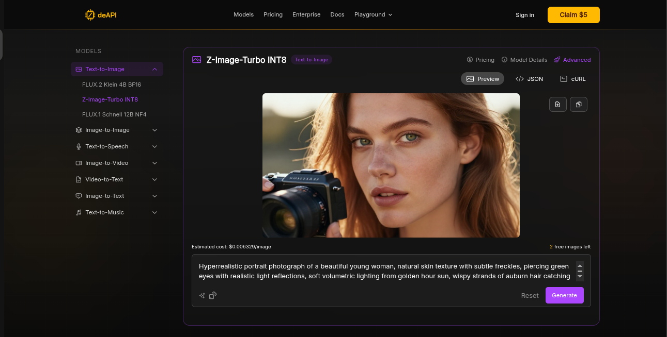Viewport: 667px width, 337px height.
Task: Open Pricing in the top navigation
Action: point(273,15)
